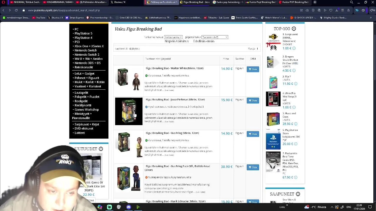Open YouTube bookmark in bookmarks bar

pos(39,18)
